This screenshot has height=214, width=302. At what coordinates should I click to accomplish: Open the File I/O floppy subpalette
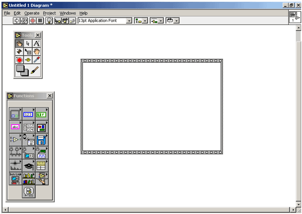pyautogui.click(x=41, y=140)
